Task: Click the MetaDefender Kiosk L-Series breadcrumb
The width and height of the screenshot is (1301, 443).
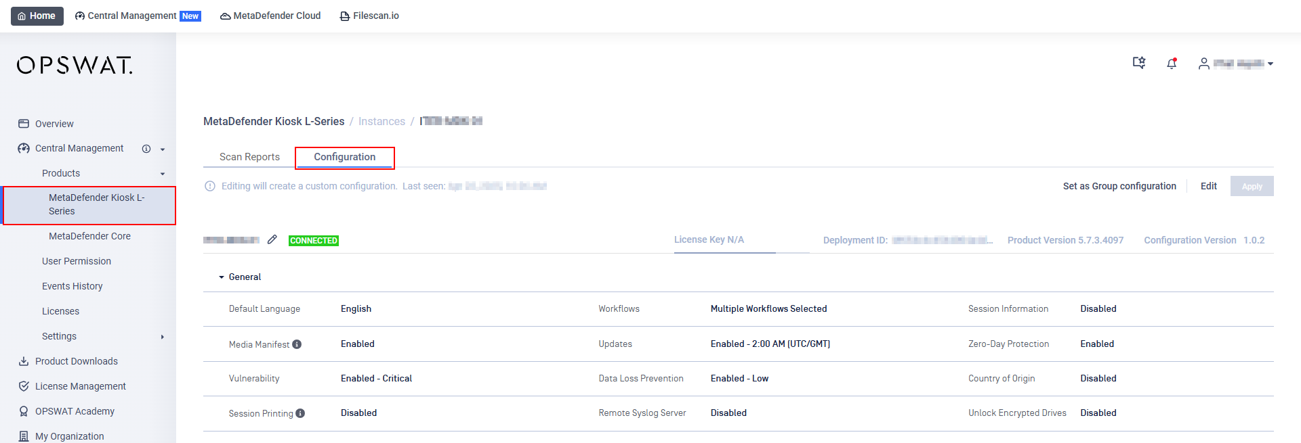Action: 274,121
